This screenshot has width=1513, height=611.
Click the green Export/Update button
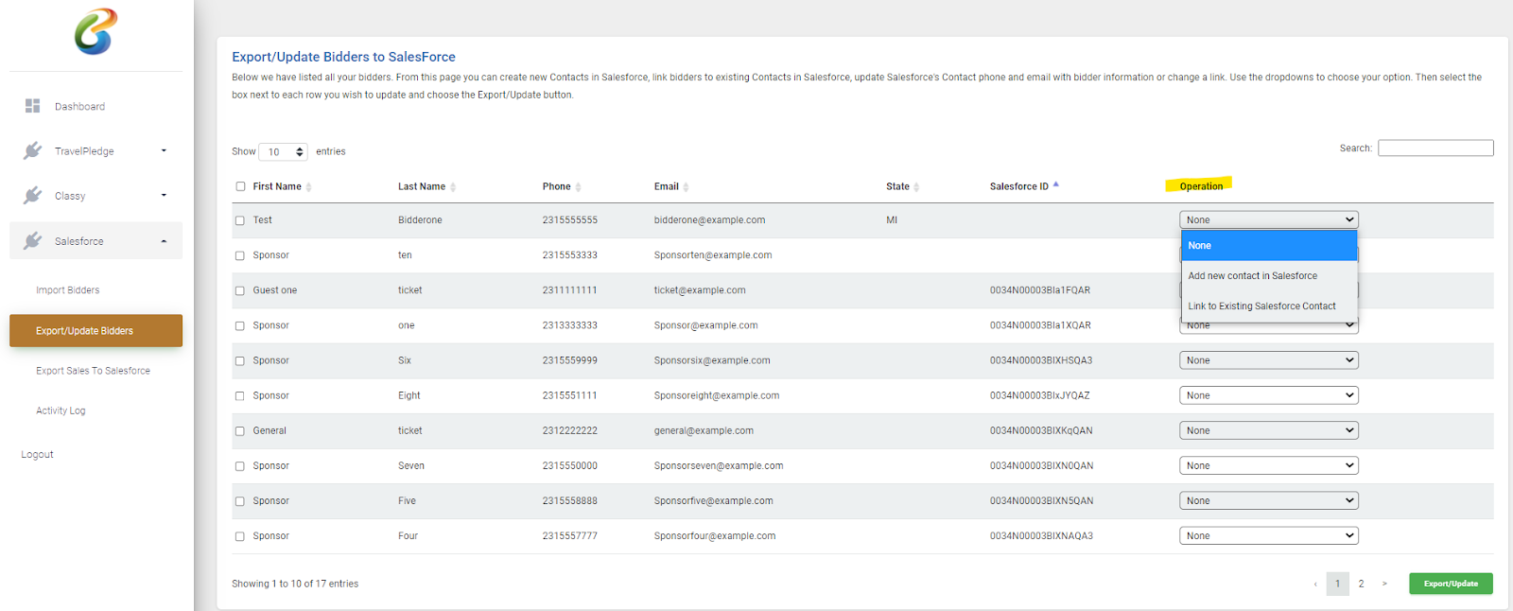pos(1451,584)
